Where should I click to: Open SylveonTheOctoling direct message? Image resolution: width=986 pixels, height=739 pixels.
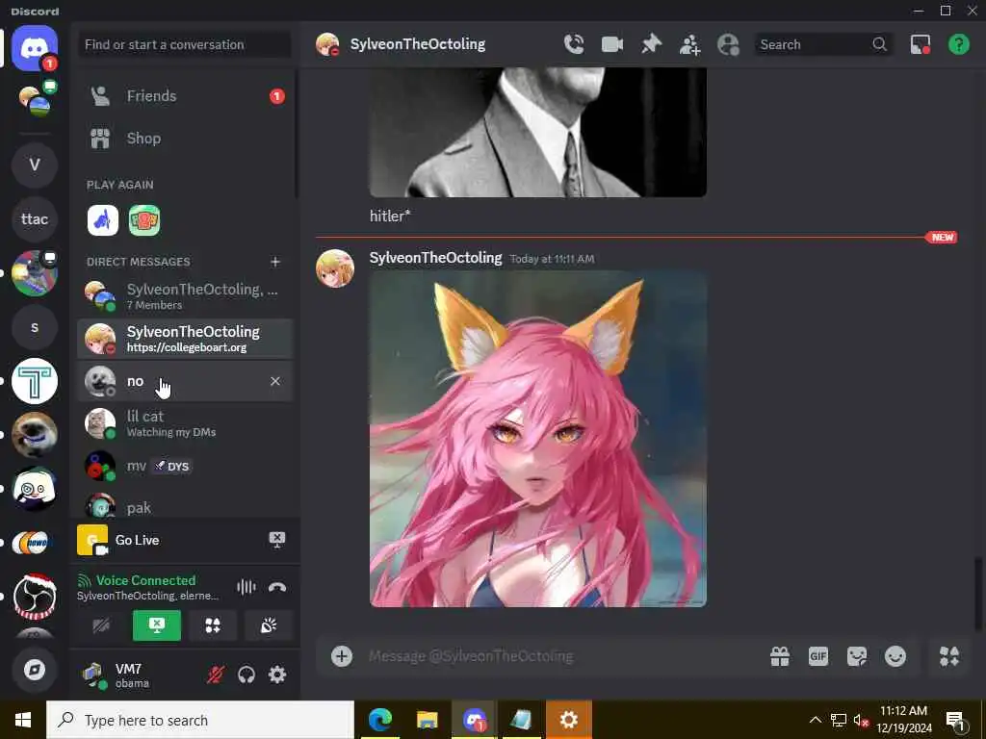(185, 339)
